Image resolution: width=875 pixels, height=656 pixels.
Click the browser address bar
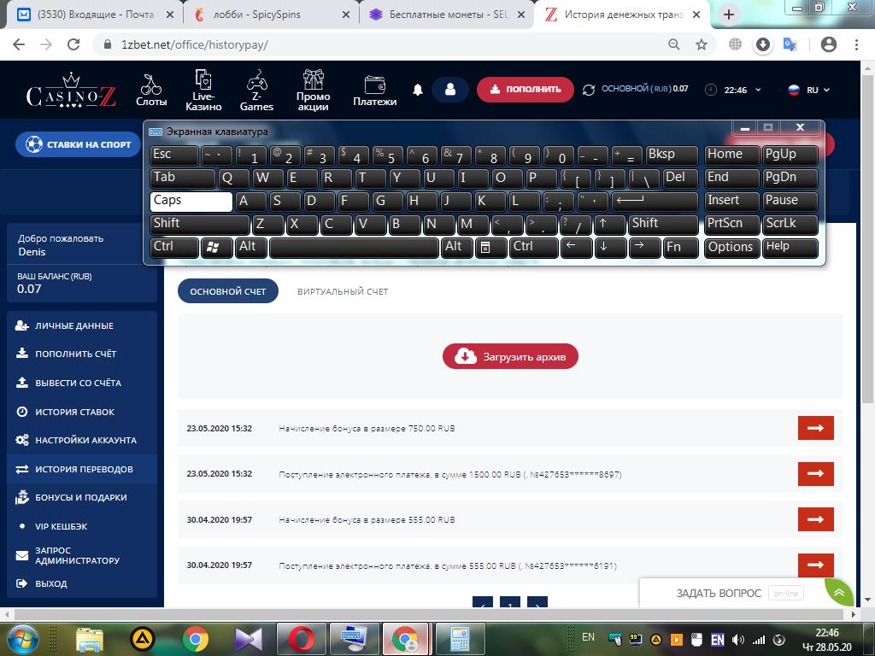385,44
